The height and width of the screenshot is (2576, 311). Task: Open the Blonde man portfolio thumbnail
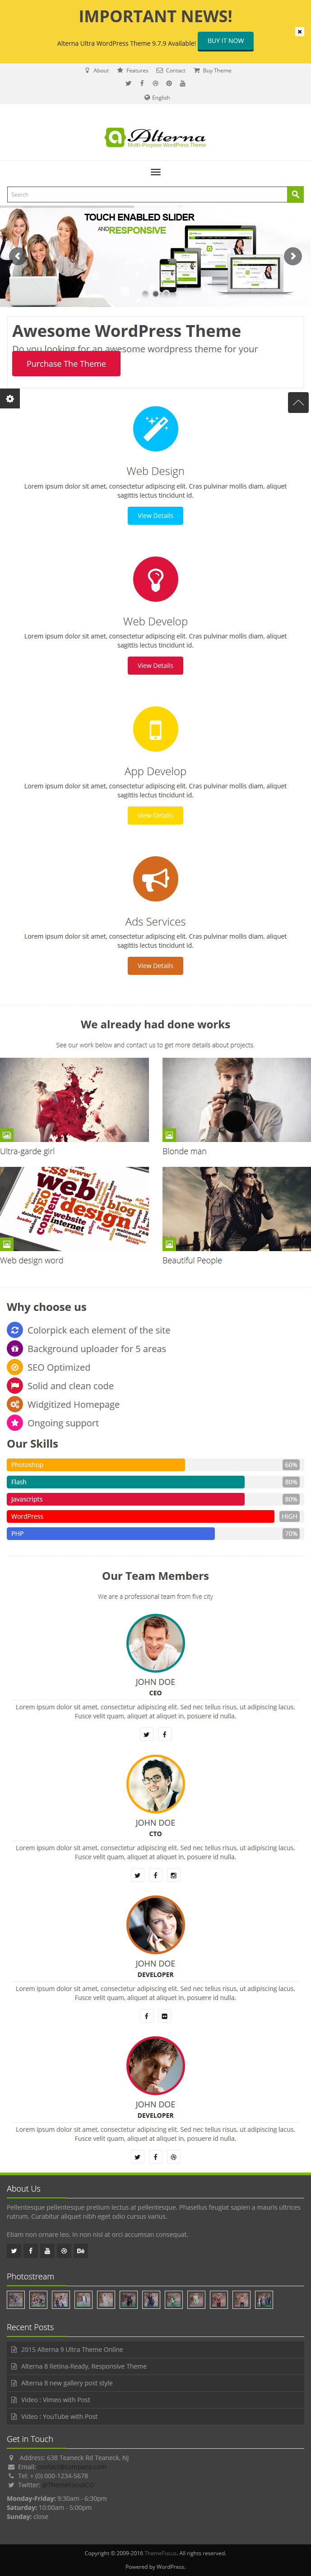pos(236,1099)
